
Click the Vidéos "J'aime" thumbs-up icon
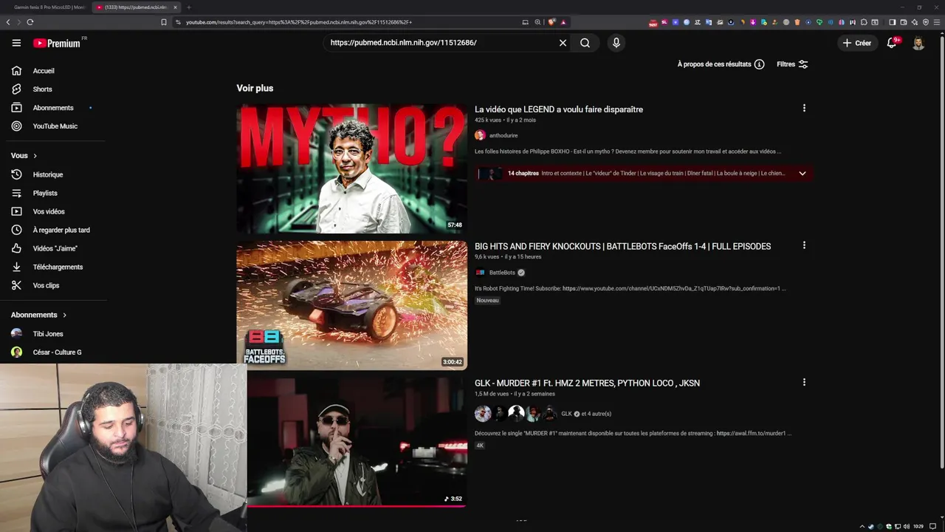[16, 248]
